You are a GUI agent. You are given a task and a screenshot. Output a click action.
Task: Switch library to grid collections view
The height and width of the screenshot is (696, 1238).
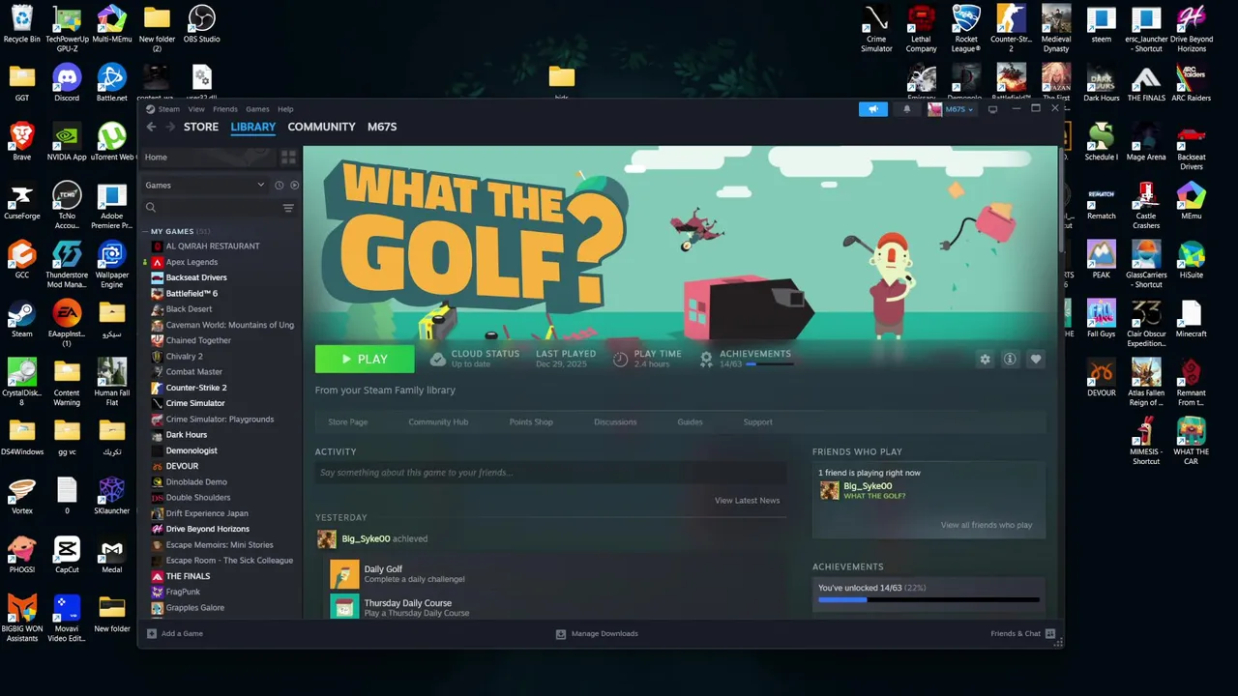click(288, 157)
